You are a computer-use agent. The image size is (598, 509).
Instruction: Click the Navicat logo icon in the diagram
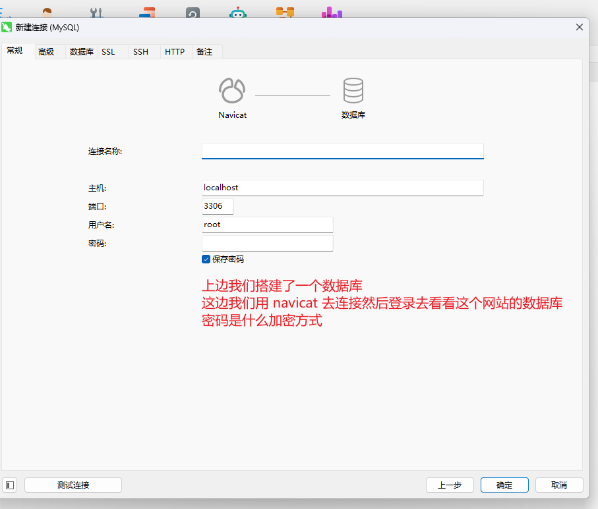click(x=232, y=91)
